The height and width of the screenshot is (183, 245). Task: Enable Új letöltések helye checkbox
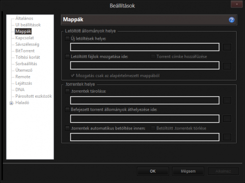pyautogui.click(x=67, y=38)
